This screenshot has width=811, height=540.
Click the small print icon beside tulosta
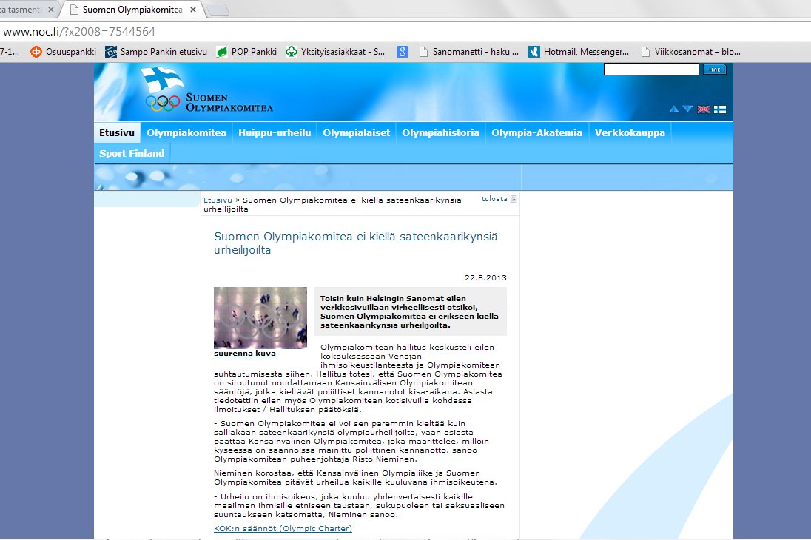514,199
